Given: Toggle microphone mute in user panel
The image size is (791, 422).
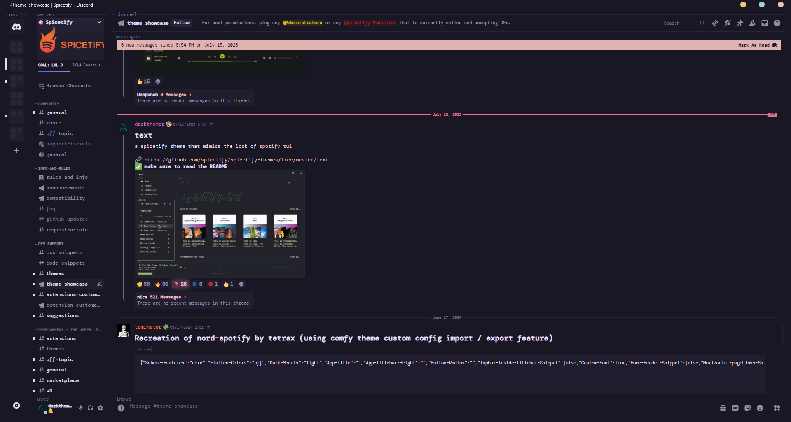Looking at the screenshot, I should [81, 408].
